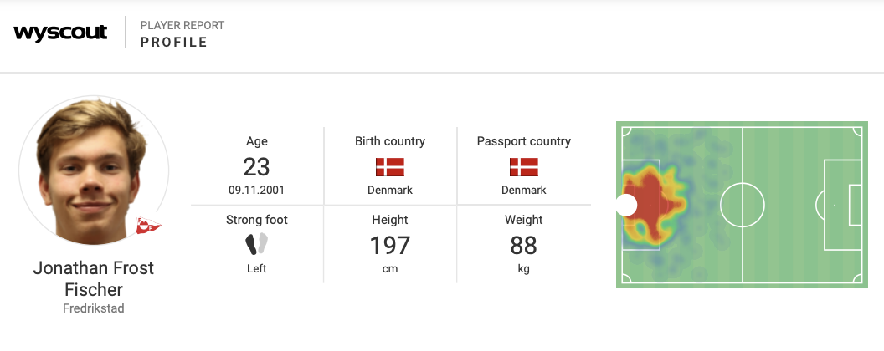
Task: Click the white position dot on the heatmap
Action: tap(626, 205)
